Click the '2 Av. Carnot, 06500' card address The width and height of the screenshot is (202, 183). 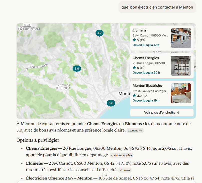click(150, 36)
